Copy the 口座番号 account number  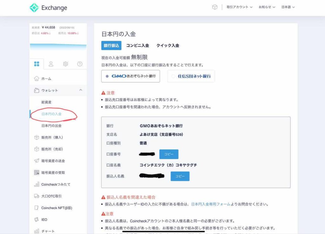(x=169, y=154)
